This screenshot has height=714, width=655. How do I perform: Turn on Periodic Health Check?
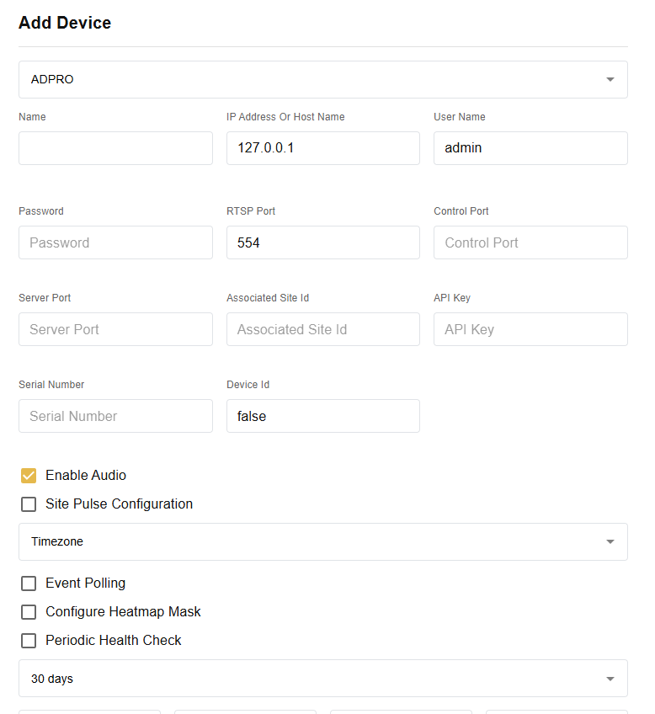[x=29, y=640]
